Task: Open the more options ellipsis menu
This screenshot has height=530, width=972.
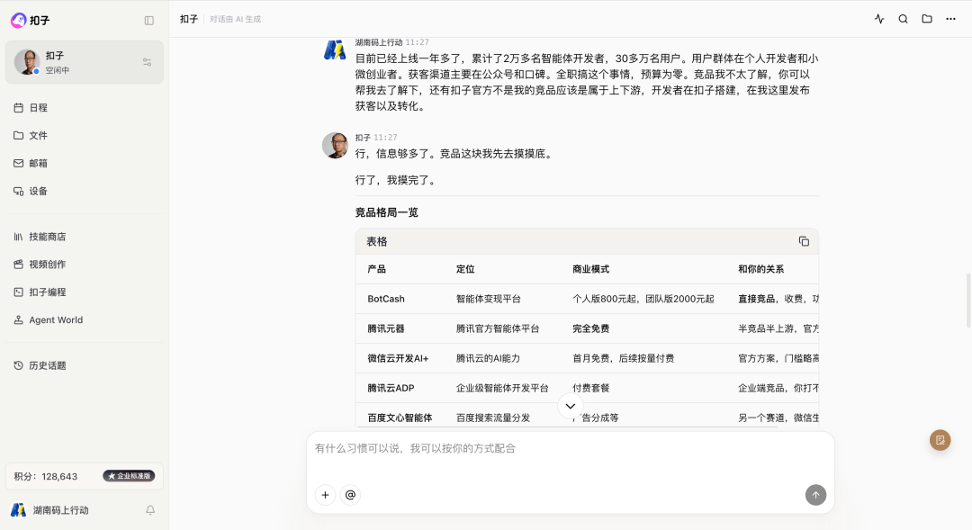Action: [x=950, y=19]
